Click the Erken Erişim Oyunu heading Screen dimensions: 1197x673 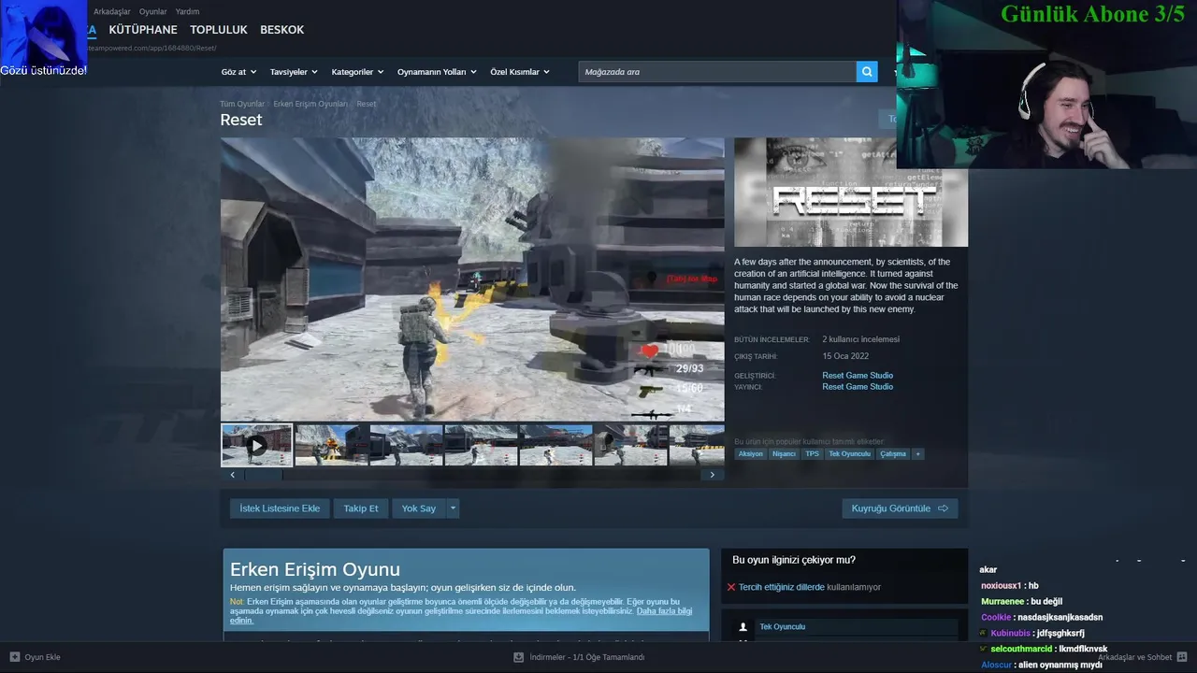point(315,569)
